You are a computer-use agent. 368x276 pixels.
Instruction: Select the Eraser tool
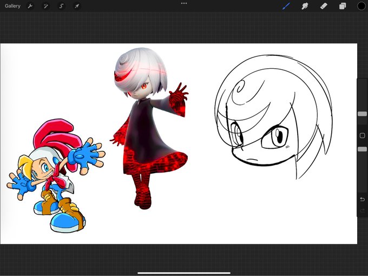(x=324, y=6)
